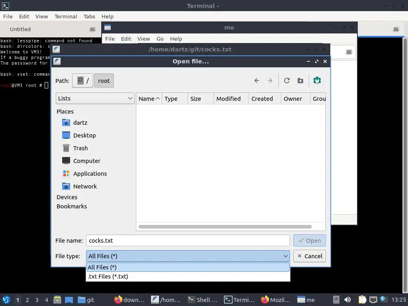Switch to 'git' folder taskbar window
408x306 pixels.
[86, 300]
